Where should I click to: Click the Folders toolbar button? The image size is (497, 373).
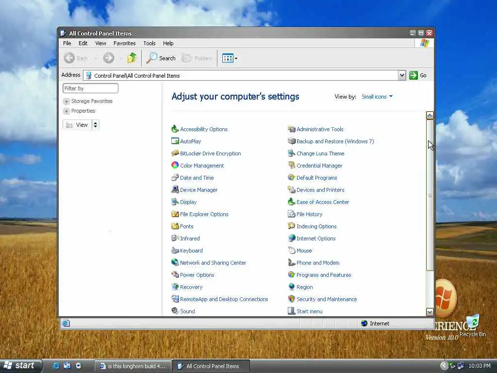pos(197,58)
